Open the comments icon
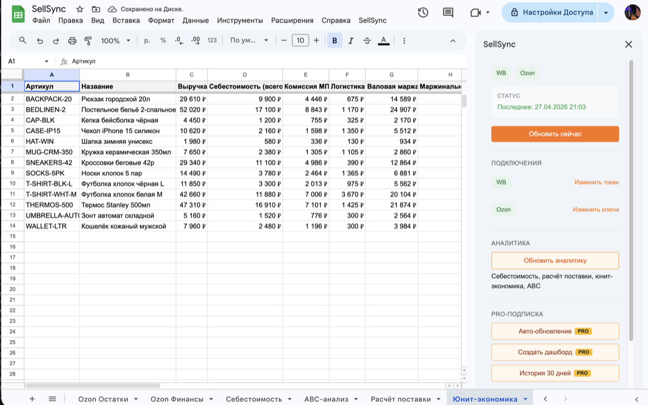 [x=448, y=13]
